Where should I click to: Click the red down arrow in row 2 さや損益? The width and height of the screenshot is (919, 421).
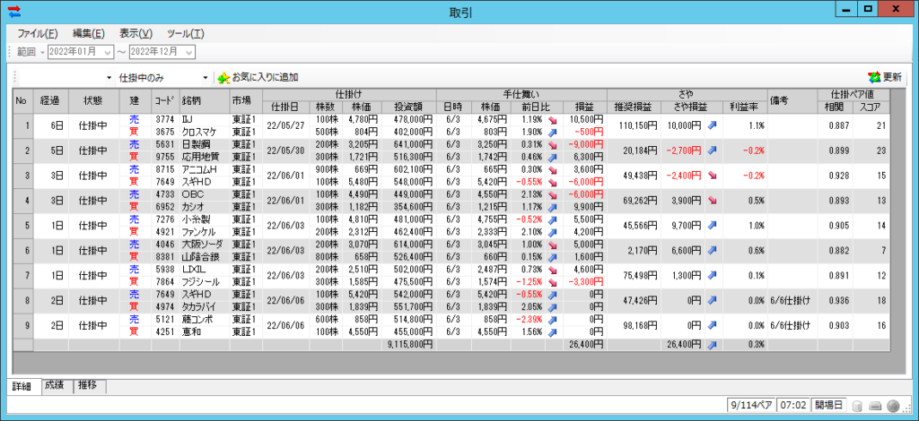coord(712,150)
